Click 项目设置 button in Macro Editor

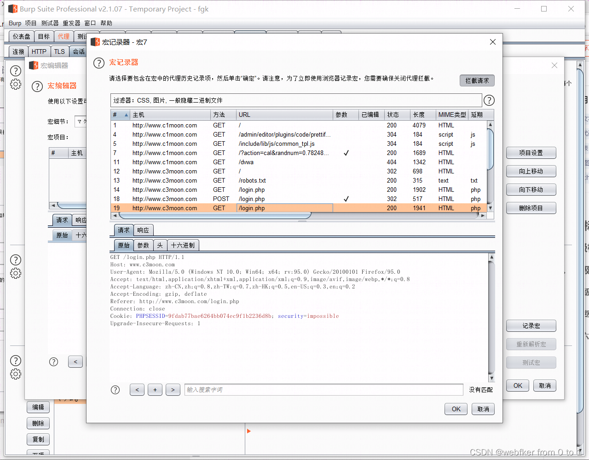coord(531,153)
